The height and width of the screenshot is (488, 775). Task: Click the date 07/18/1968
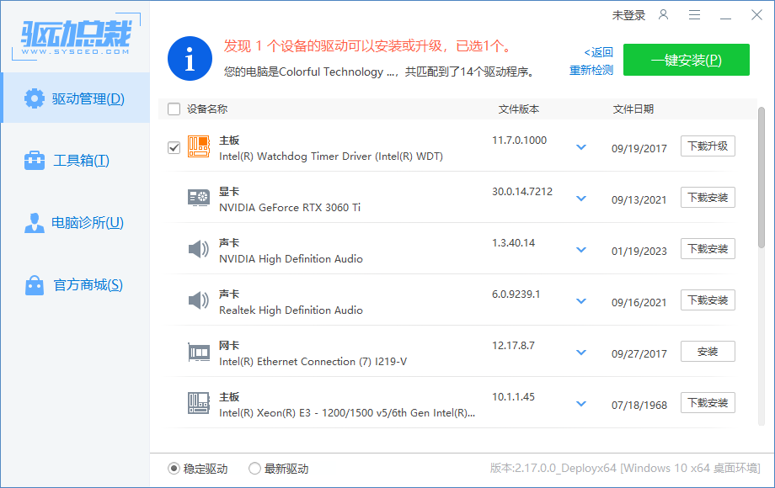(639, 405)
